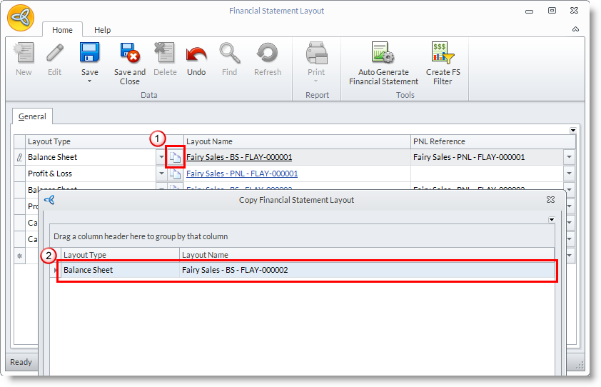Switch to the Home ribbon tab
601x387 pixels.
click(63, 30)
